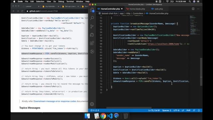Open Wi-Fi menu in menu bar

[167, 1]
